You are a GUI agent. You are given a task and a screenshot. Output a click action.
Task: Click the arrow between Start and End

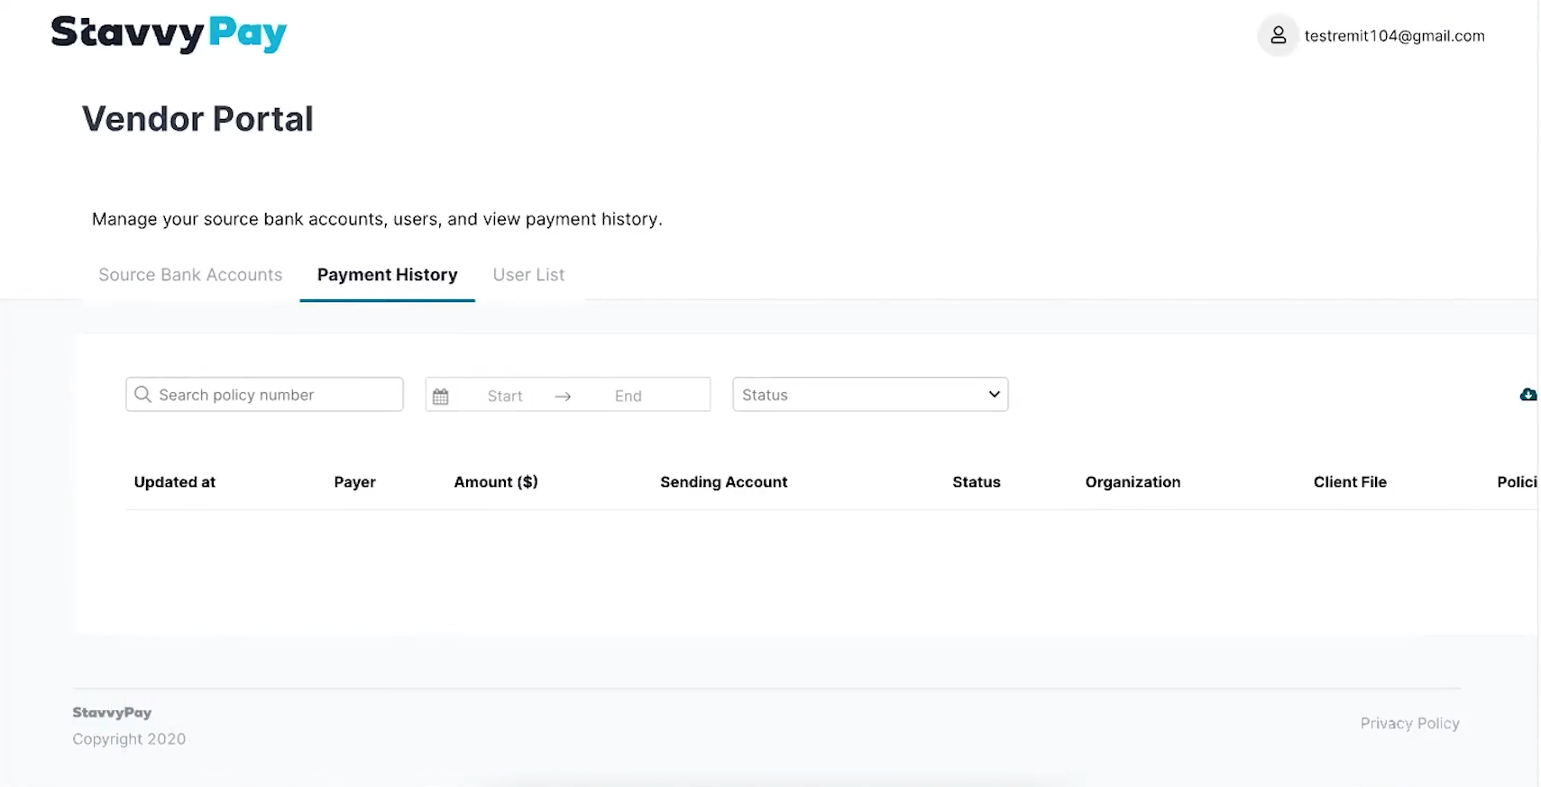pos(563,397)
